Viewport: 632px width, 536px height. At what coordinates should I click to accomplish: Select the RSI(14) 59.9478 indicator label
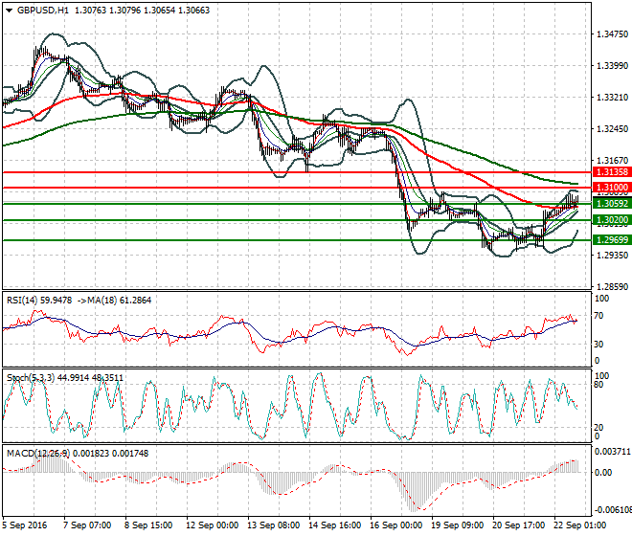(39, 301)
